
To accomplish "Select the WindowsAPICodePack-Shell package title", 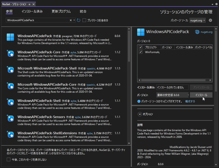I will pos(39,101).
